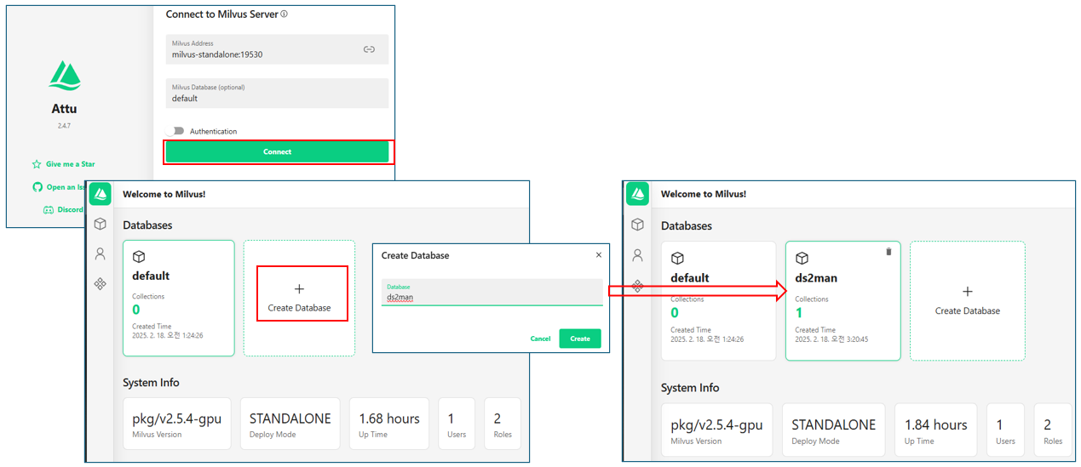Delete ds2man database with trash icon
Viewport: 1081px width, 467px height.
(888, 252)
